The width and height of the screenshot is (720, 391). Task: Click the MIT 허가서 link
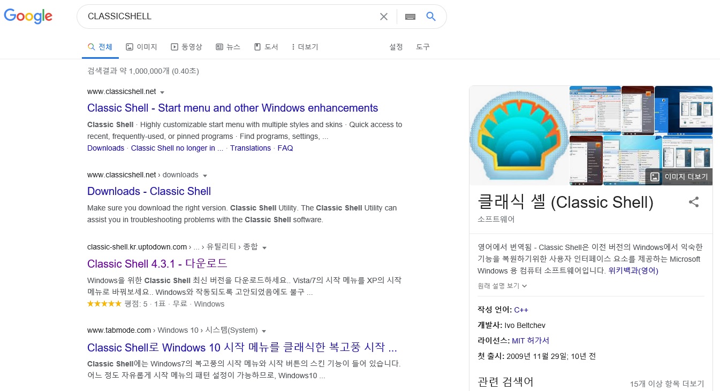[530, 341]
